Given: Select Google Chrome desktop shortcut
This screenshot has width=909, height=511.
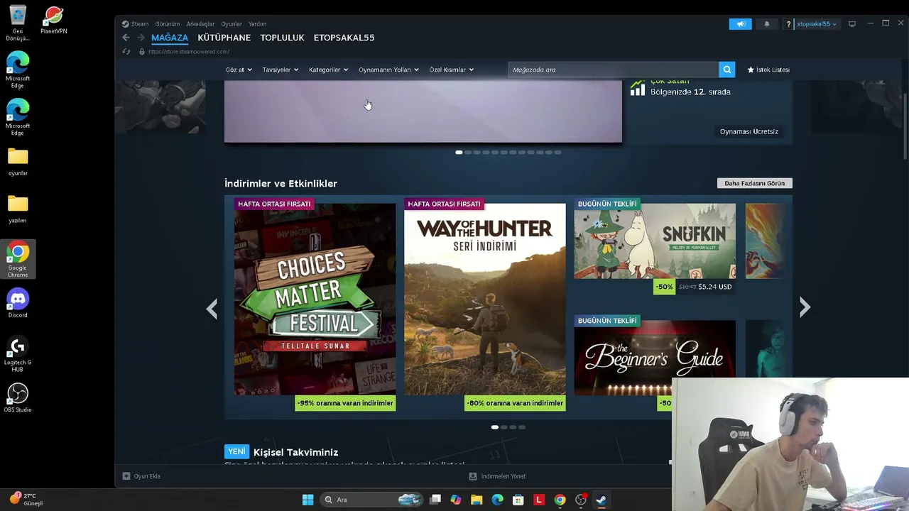Looking at the screenshot, I should (x=18, y=260).
